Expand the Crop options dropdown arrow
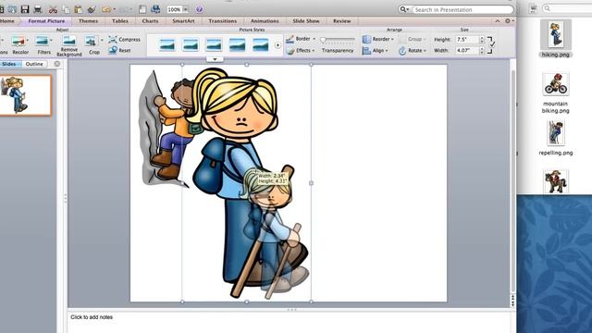 (x=102, y=40)
